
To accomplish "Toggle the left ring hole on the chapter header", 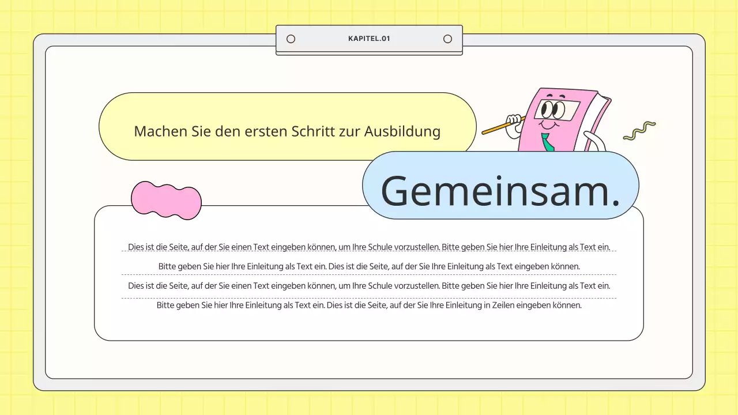I will (291, 39).
